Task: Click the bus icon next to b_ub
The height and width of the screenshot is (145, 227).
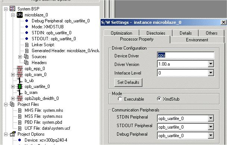Action: click(20, 81)
